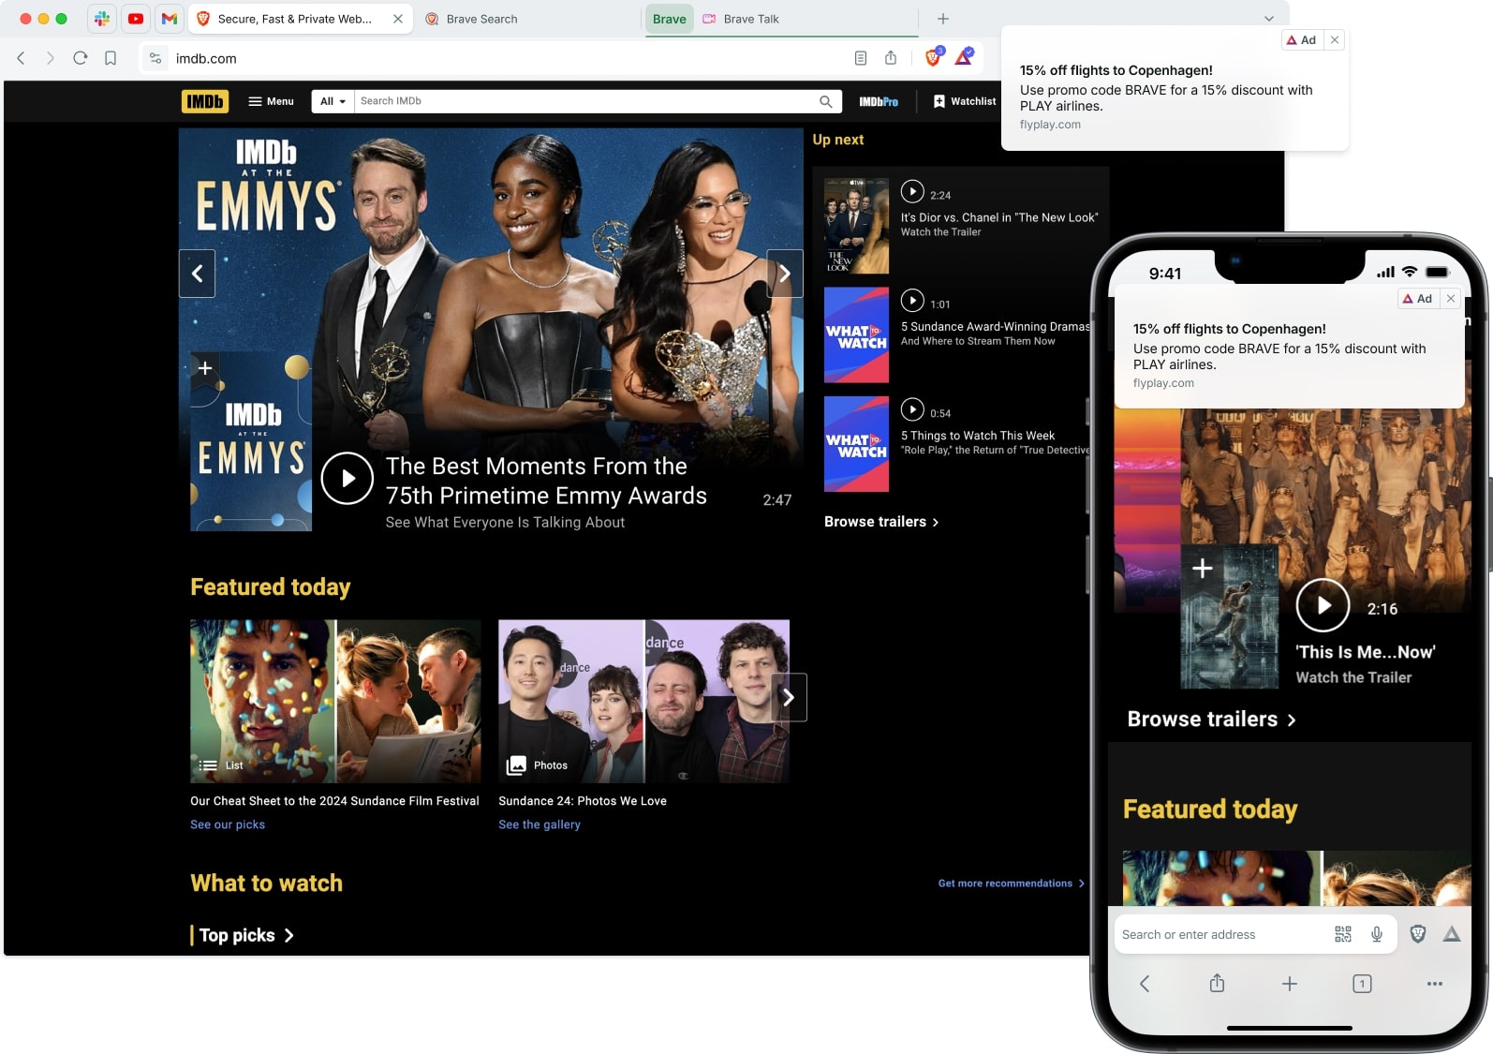Image resolution: width=1493 pixels, height=1054 pixels.
Task: Show previous hero carousel slide
Action: [x=198, y=274]
